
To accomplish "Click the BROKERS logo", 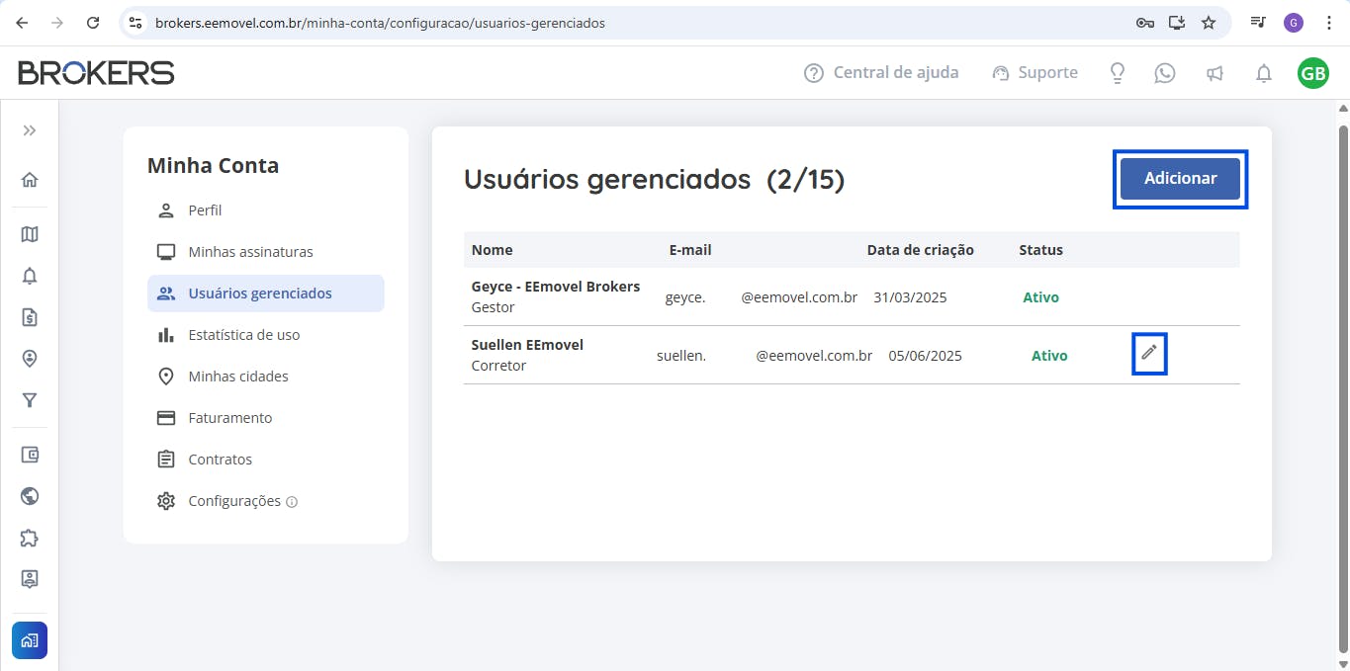I will click(x=96, y=72).
